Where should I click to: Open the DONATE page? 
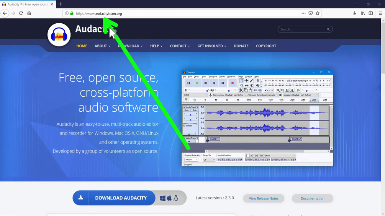coord(241,46)
